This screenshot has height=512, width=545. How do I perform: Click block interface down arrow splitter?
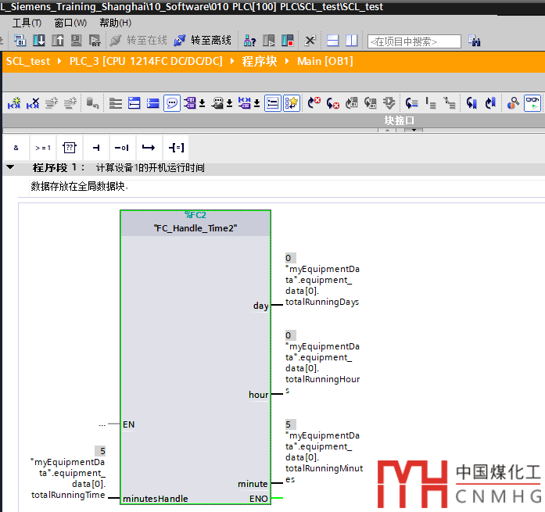(x=414, y=130)
